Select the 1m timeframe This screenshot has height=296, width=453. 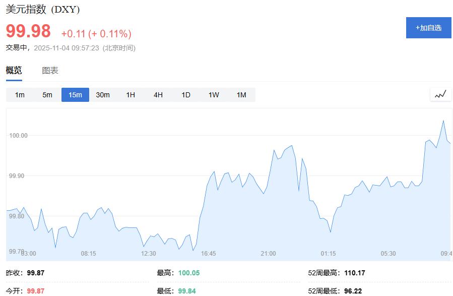19,94
